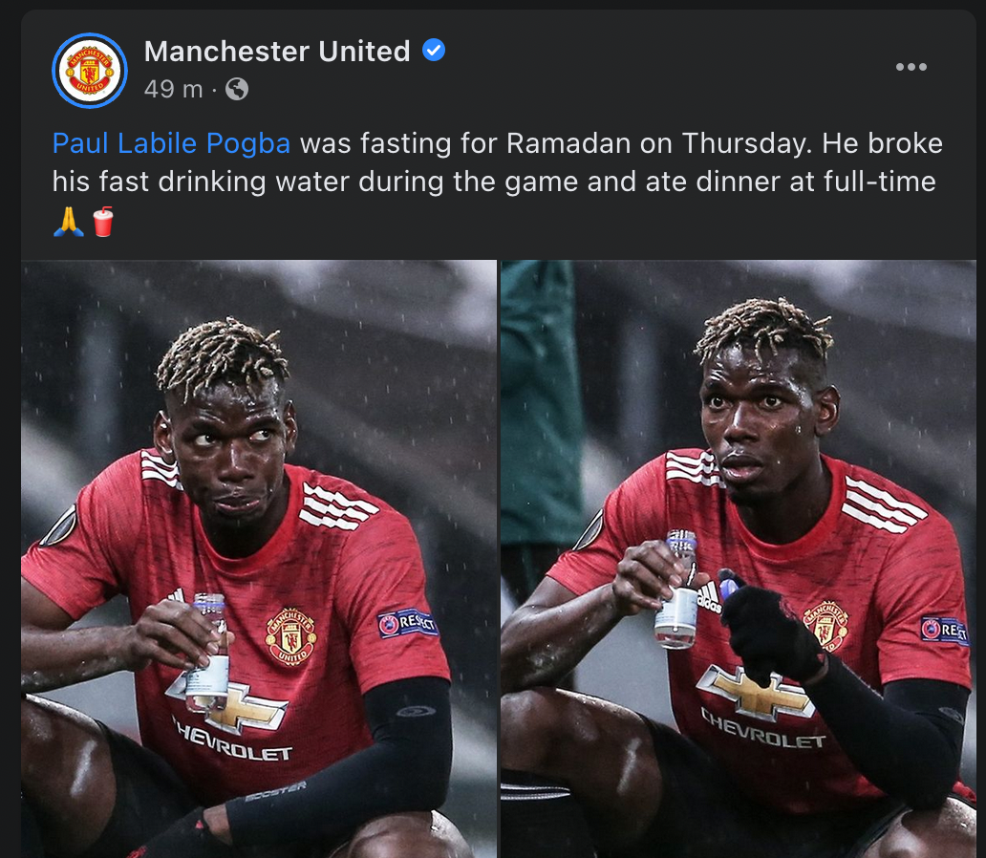Screen dimensions: 986x858
Task: Click the globe public audience icon
Action: [x=237, y=89]
